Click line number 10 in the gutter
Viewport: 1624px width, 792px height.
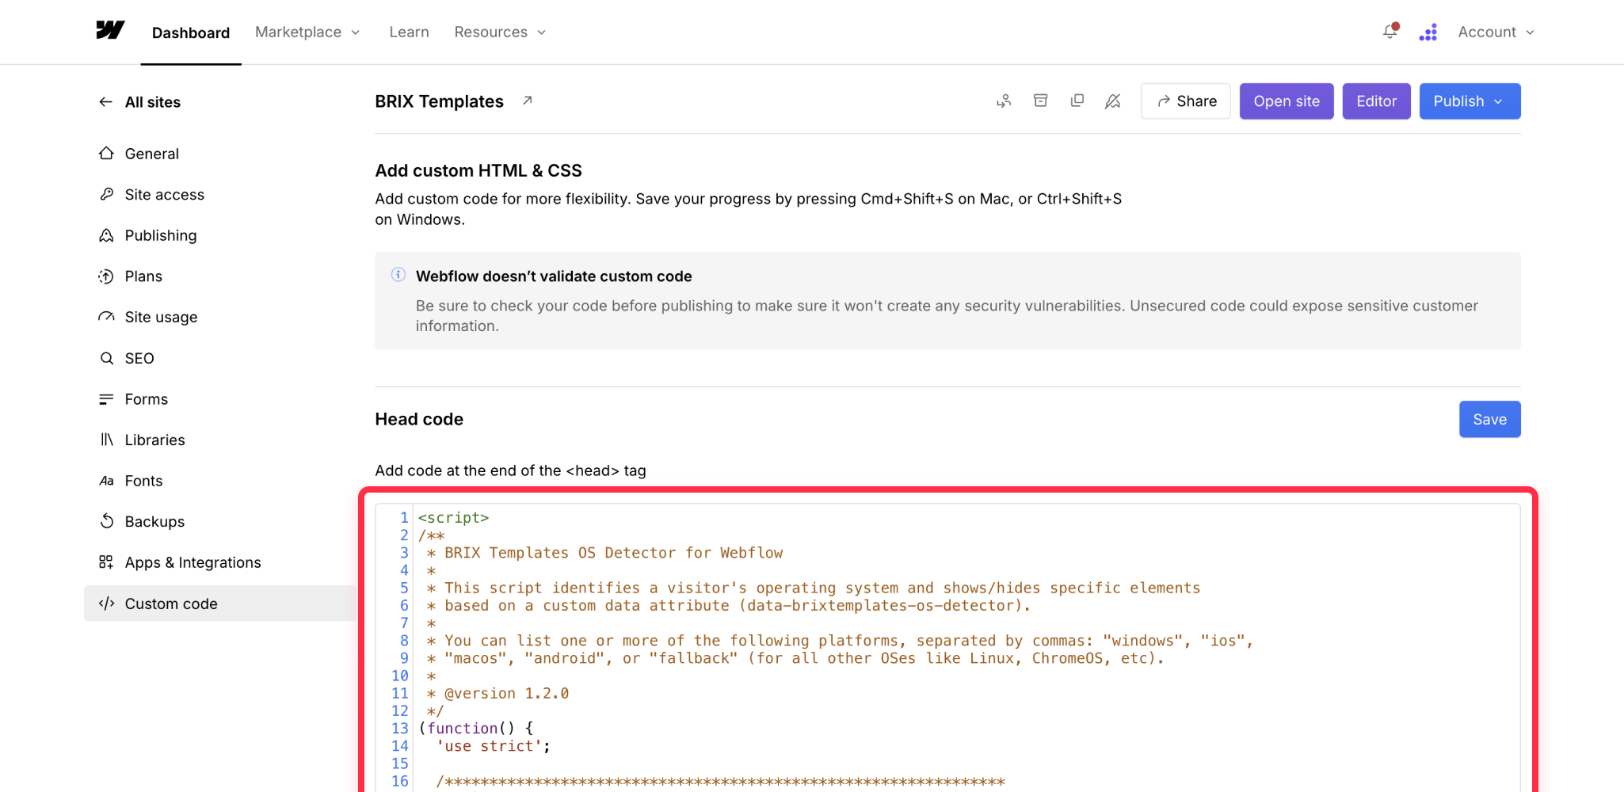[x=400, y=676]
